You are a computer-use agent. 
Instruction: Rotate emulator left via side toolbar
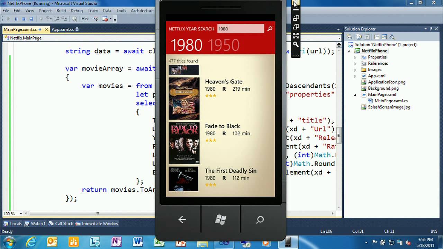(x=296, y=18)
